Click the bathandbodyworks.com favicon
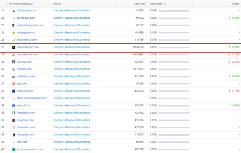Screen dimensions: 241x153 coord(14,25)
